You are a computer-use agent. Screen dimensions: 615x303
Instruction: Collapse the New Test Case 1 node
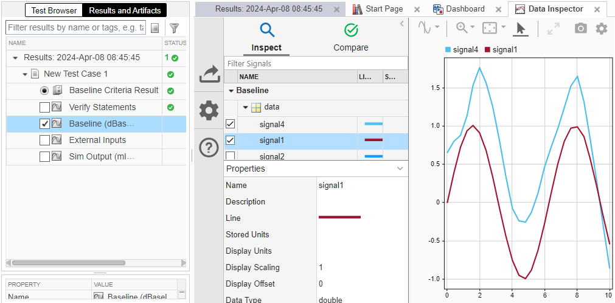25,74
